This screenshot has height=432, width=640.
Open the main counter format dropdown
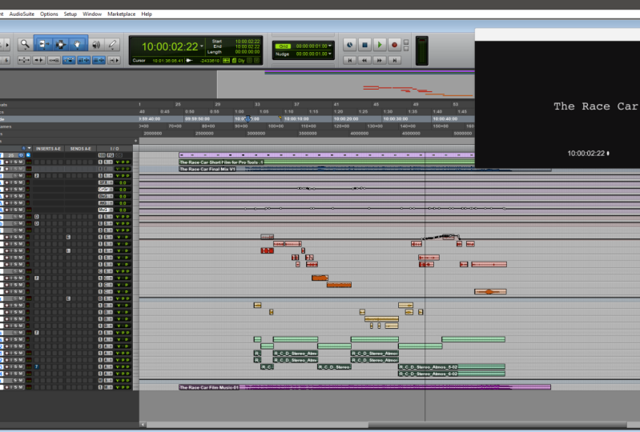click(x=202, y=46)
